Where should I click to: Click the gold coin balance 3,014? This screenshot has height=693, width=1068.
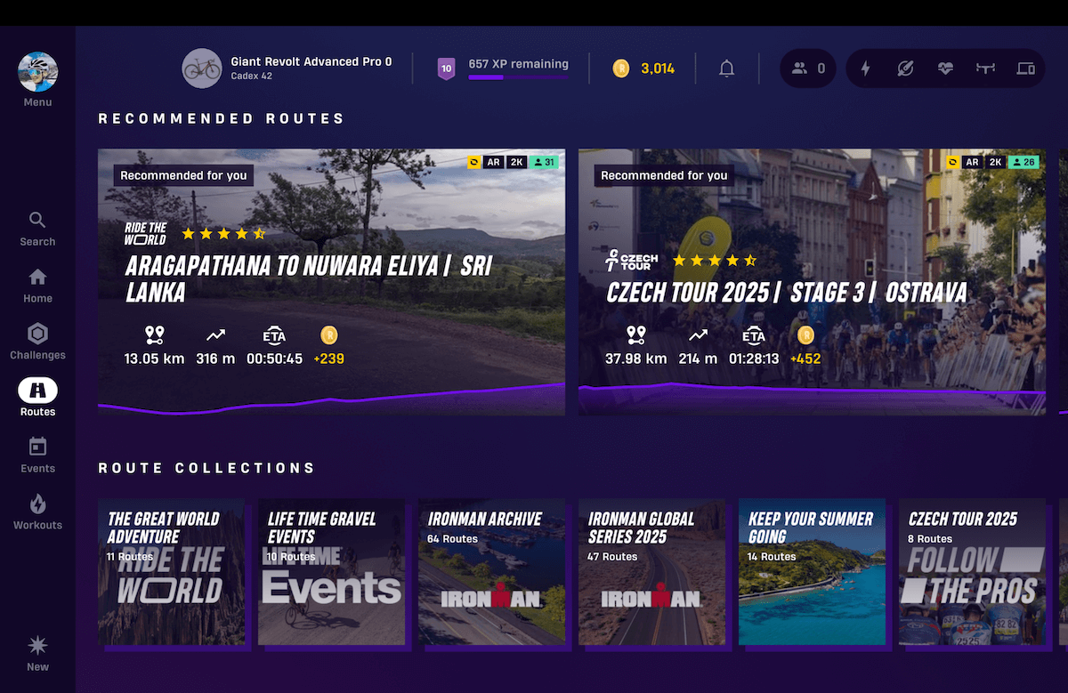point(644,68)
